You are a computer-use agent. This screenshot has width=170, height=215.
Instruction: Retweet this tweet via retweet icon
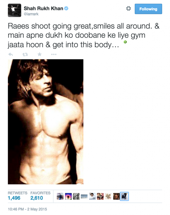tap(25, 54)
